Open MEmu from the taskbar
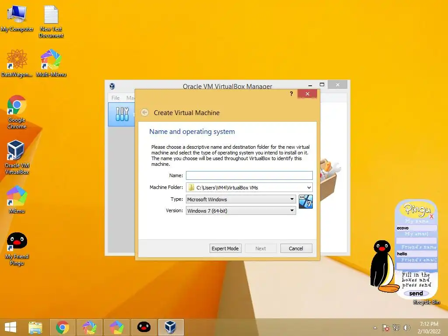This screenshot has height=336, width=448. tap(117, 327)
